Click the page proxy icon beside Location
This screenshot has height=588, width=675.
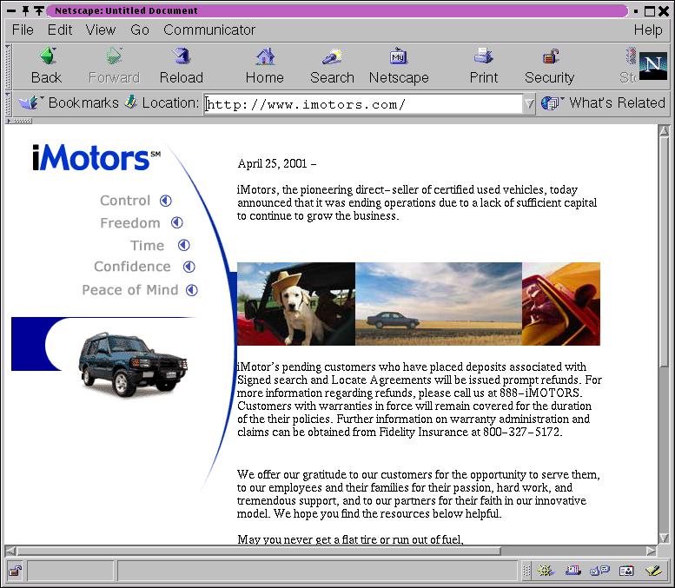tap(131, 102)
